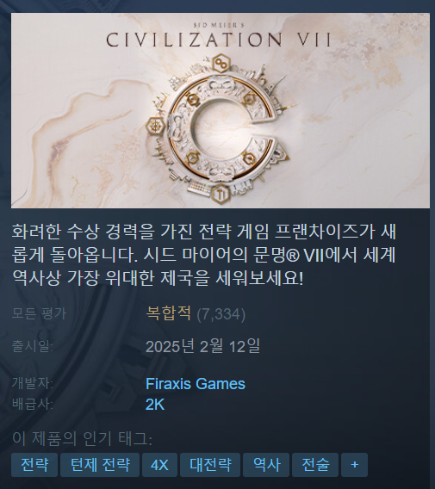Open the 역사 tag
This screenshot has width=435, height=489.
point(266,465)
